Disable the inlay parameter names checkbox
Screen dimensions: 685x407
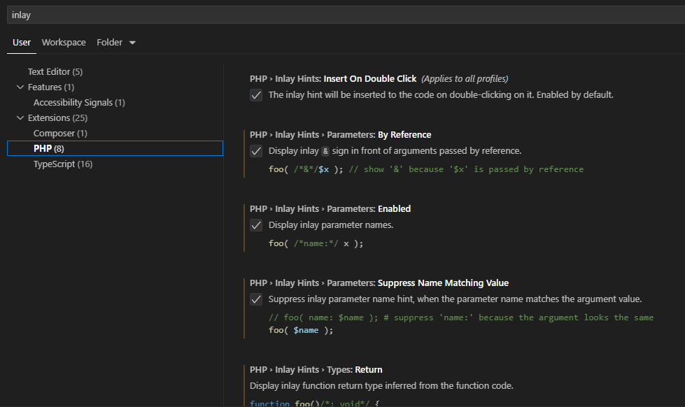pos(256,225)
